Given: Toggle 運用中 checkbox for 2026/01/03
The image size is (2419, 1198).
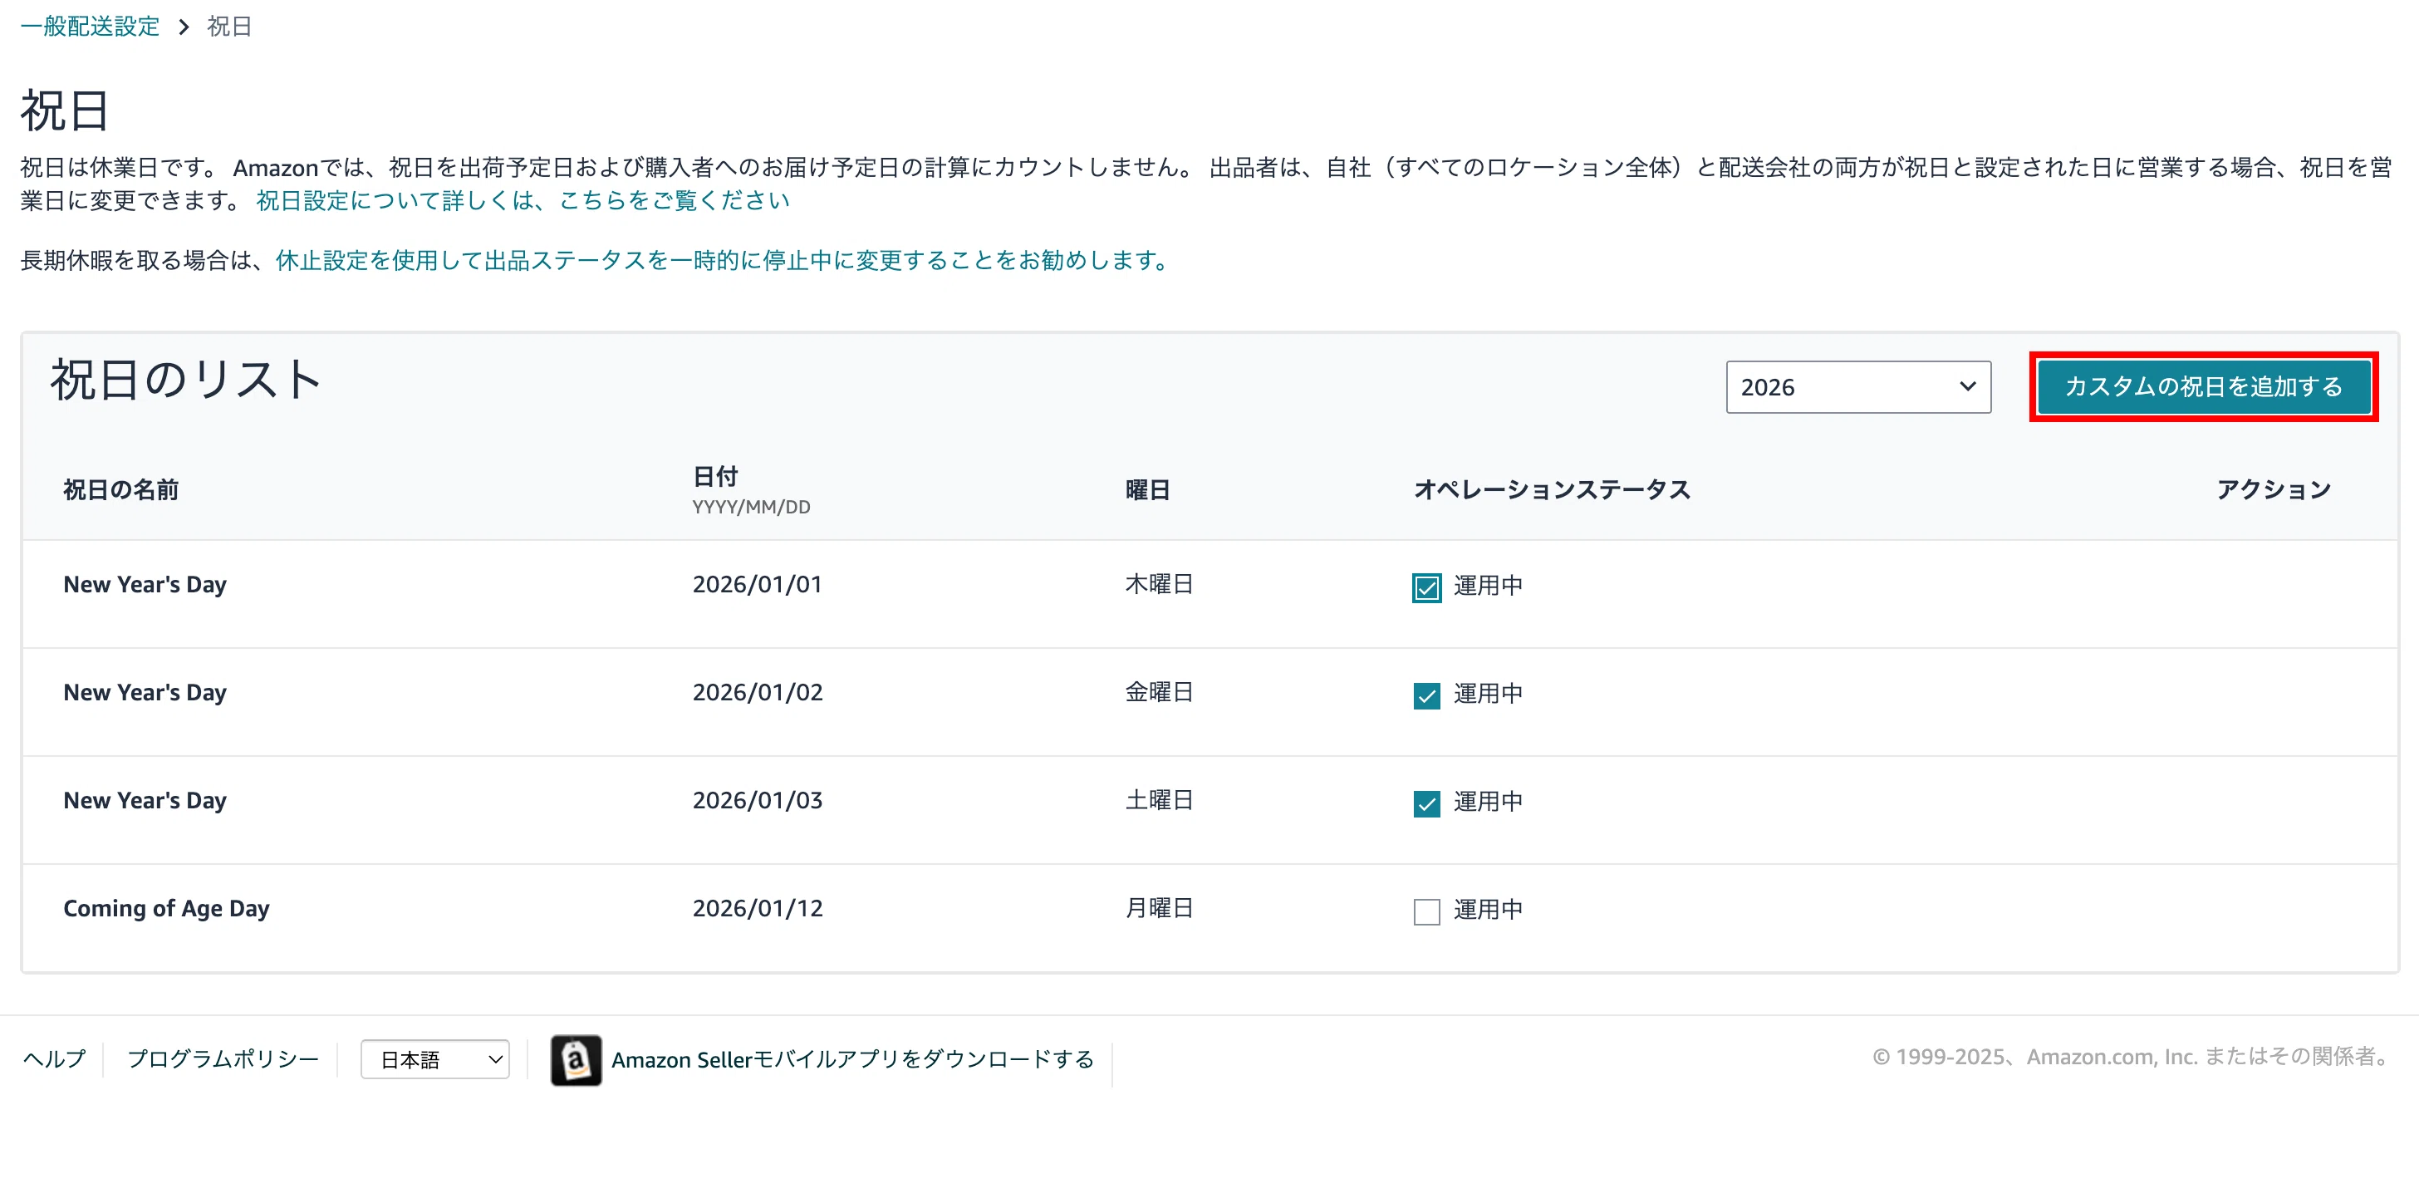Looking at the screenshot, I should [x=1426, y=803].
